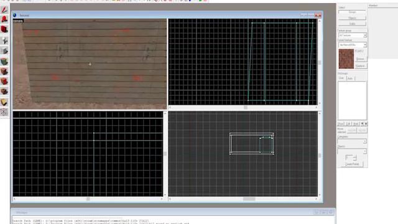Open the Current texture dropdown
This screenshot has height=224, width=398.
point(353,45)
